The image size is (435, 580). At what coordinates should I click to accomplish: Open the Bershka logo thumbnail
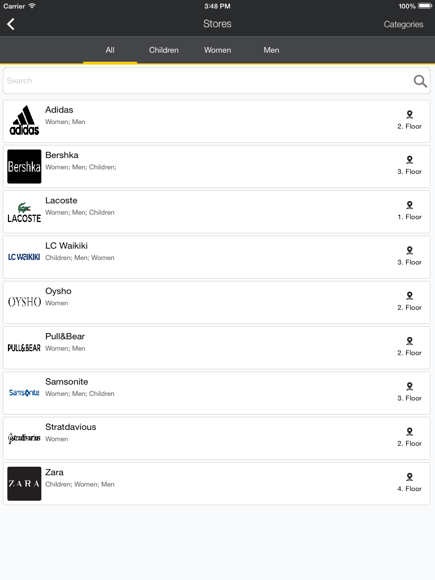[24, 167]
